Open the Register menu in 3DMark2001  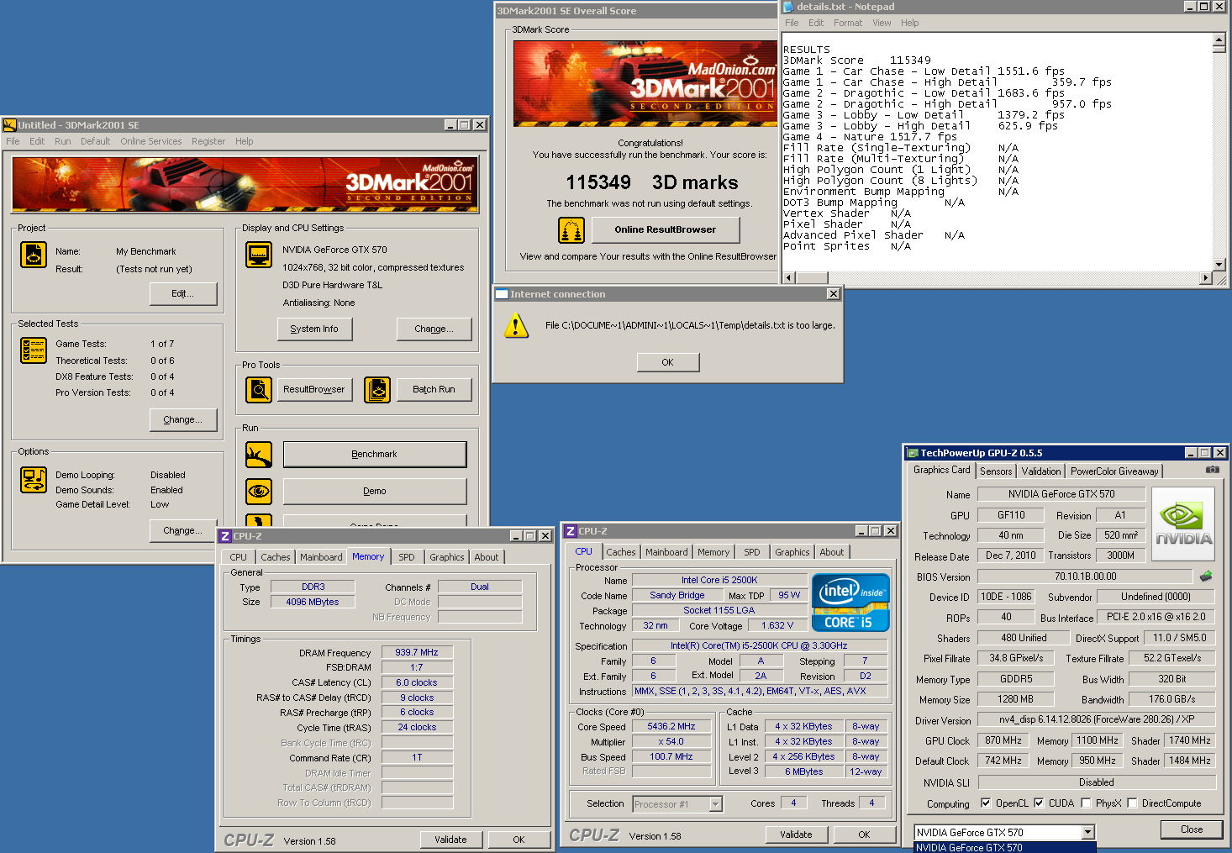click(208, 141)
